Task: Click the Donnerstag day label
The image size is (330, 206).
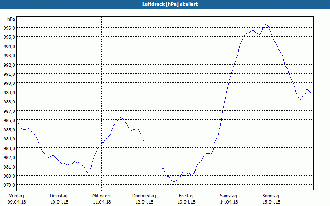Action: pyautogui.click(x=144, y=196)
